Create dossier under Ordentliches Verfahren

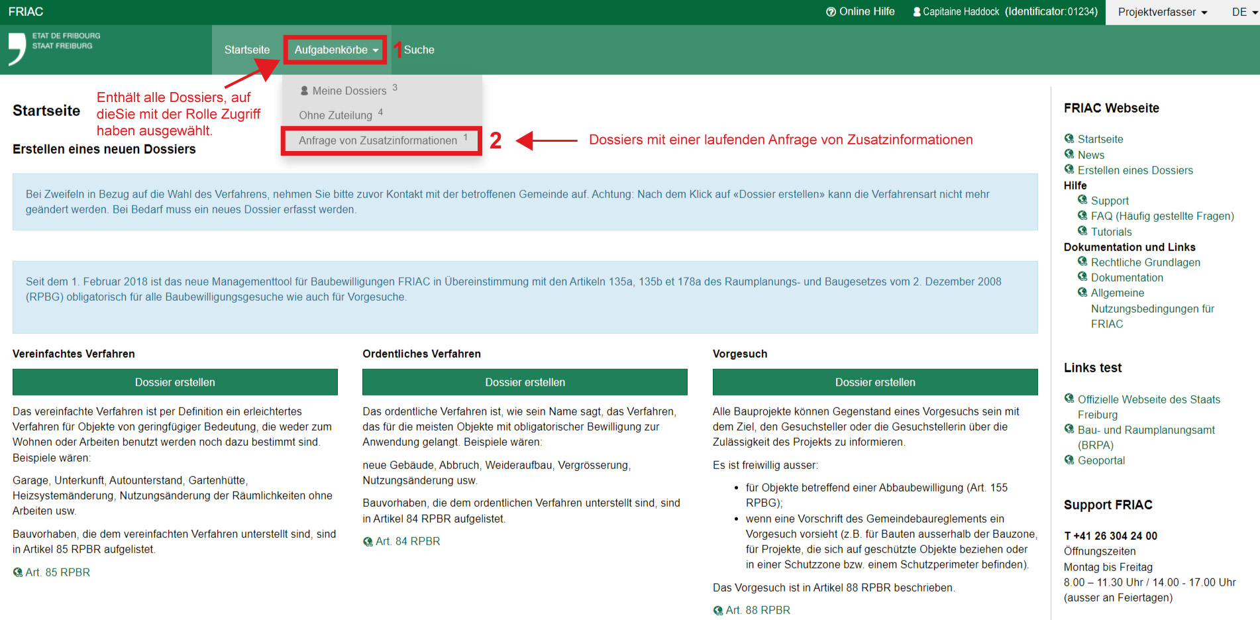tap(525, 382)
